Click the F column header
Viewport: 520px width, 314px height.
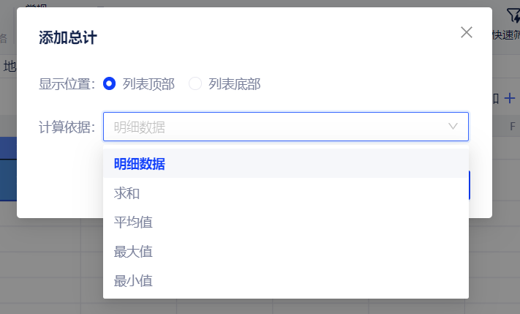(512, 126)
